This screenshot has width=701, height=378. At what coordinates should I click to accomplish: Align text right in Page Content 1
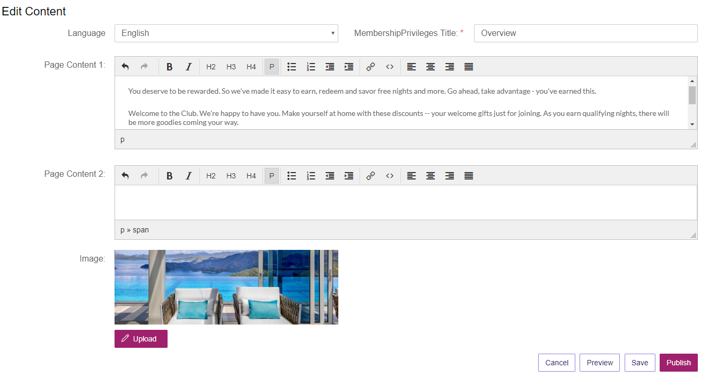click(x=450, y=67)
